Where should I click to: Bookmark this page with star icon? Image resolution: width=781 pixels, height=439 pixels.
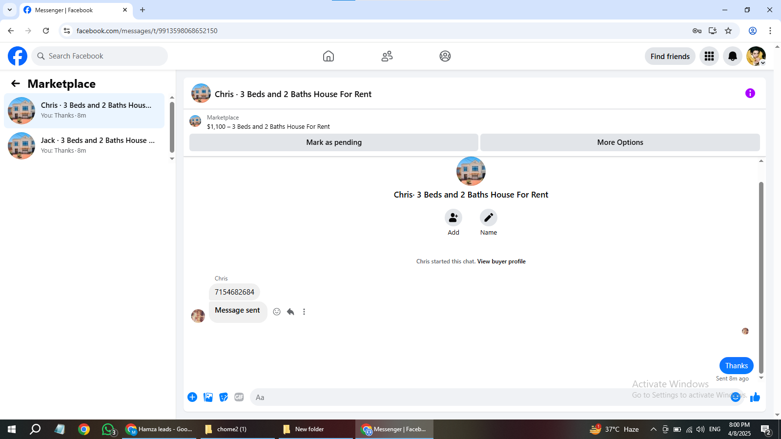[728, 31]
